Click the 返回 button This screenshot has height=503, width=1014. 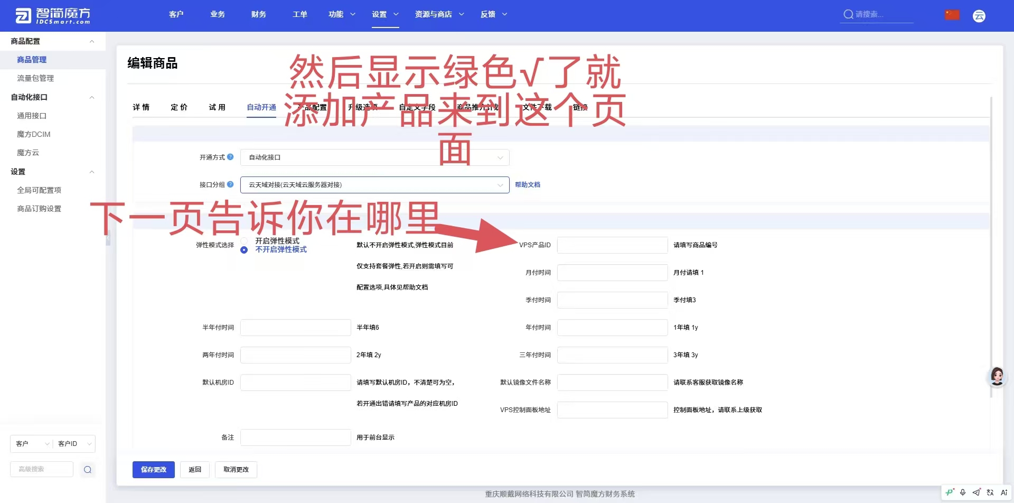[x=195, y=470]
